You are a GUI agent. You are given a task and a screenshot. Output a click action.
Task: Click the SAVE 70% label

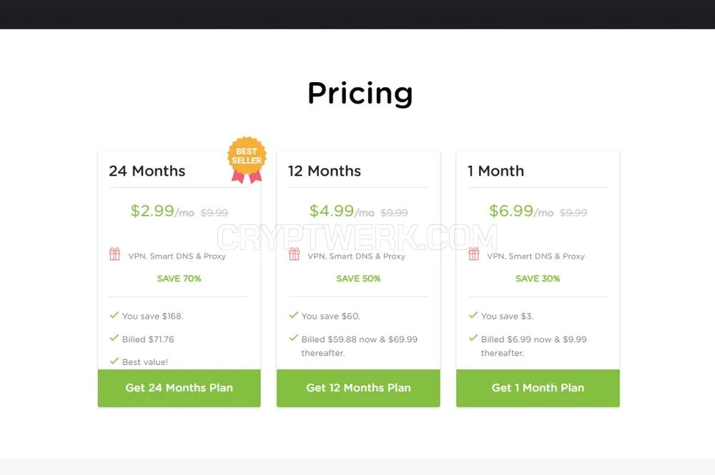pos(179,279)
